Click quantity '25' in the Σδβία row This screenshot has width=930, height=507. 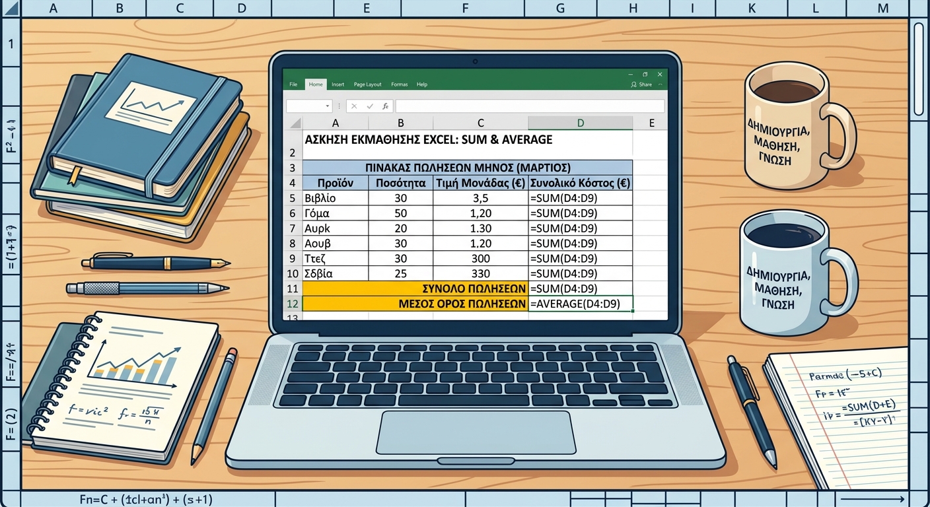tap(401, 273)
